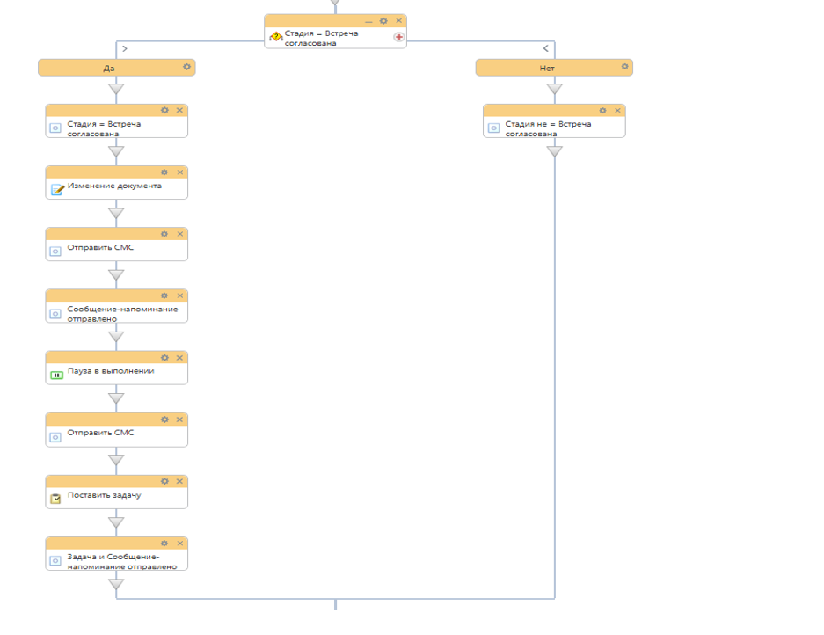Open settings of Пауза в выполнении block
The width and height of the screenshot is (824, 635).
click(164, 358)
